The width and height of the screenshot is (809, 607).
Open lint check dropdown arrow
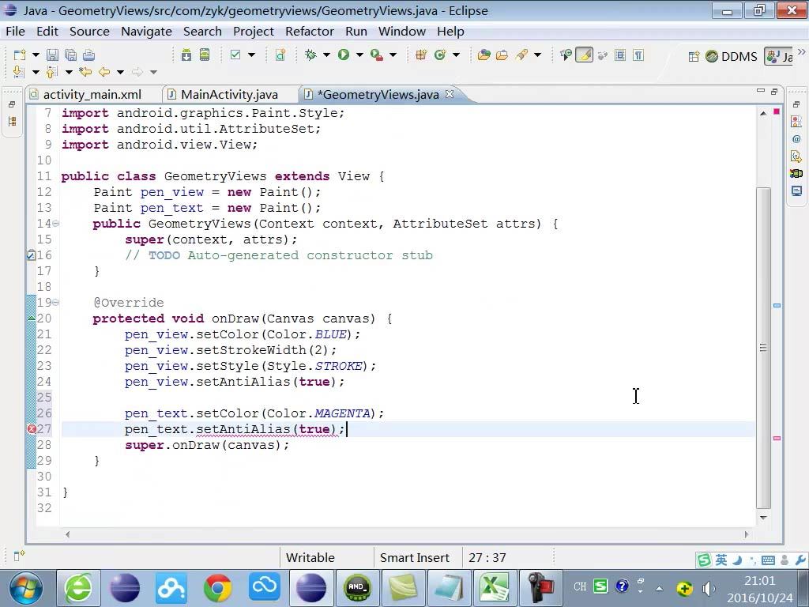click(251, 55)
